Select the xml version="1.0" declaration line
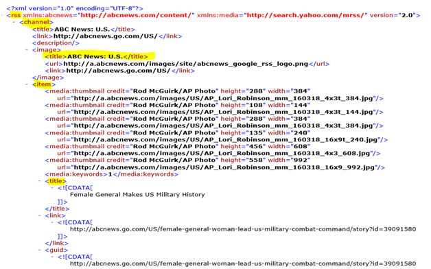The height and width of the screenshot is (269, 431). point(75,8)
